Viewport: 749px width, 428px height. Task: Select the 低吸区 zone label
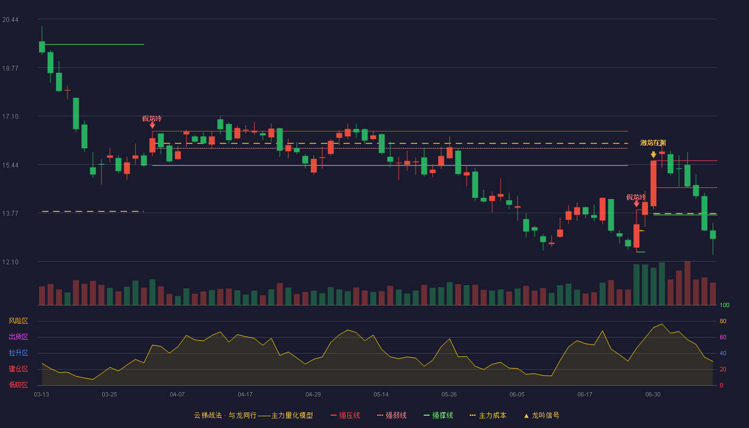[18, 385]
